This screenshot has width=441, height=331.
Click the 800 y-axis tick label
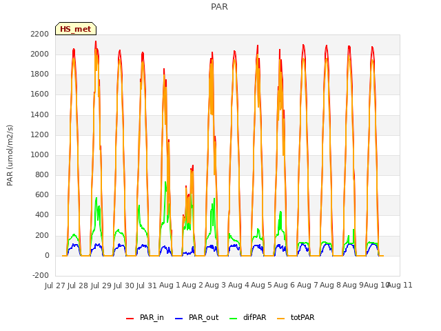[42, 174]
